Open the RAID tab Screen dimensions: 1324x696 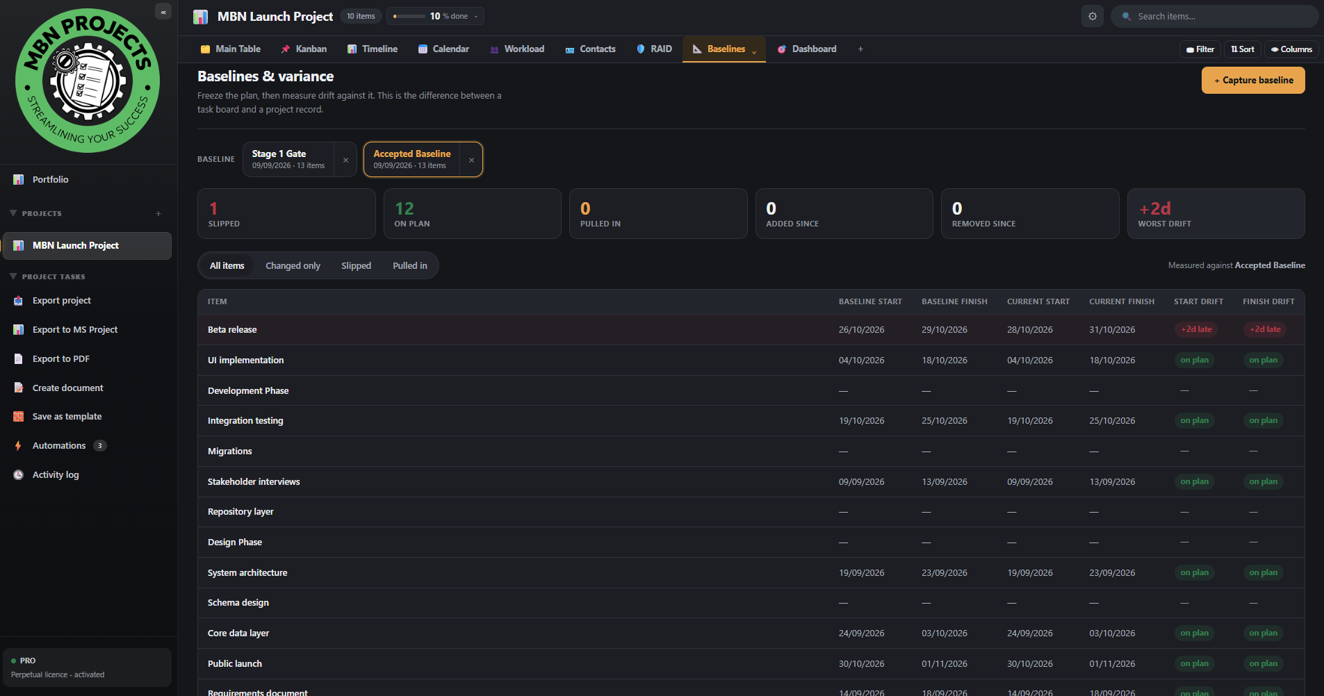point(654,49)
